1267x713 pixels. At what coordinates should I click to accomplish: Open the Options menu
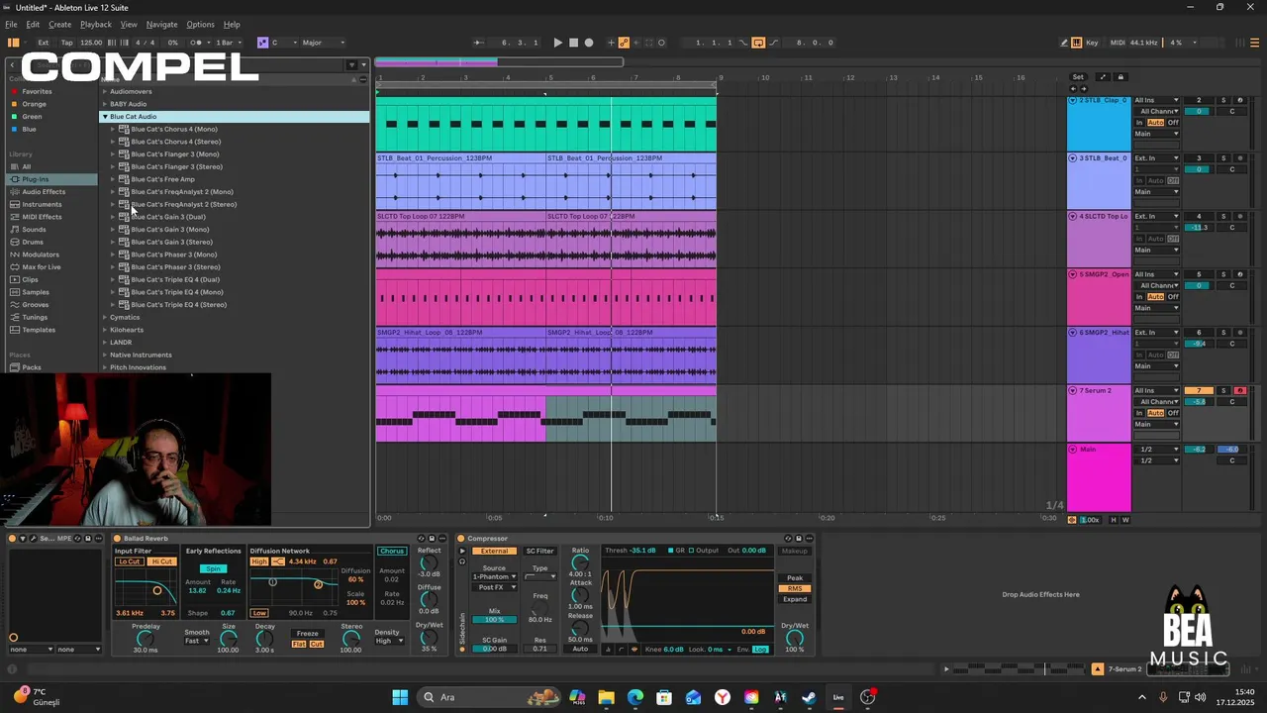pos(200,24)
